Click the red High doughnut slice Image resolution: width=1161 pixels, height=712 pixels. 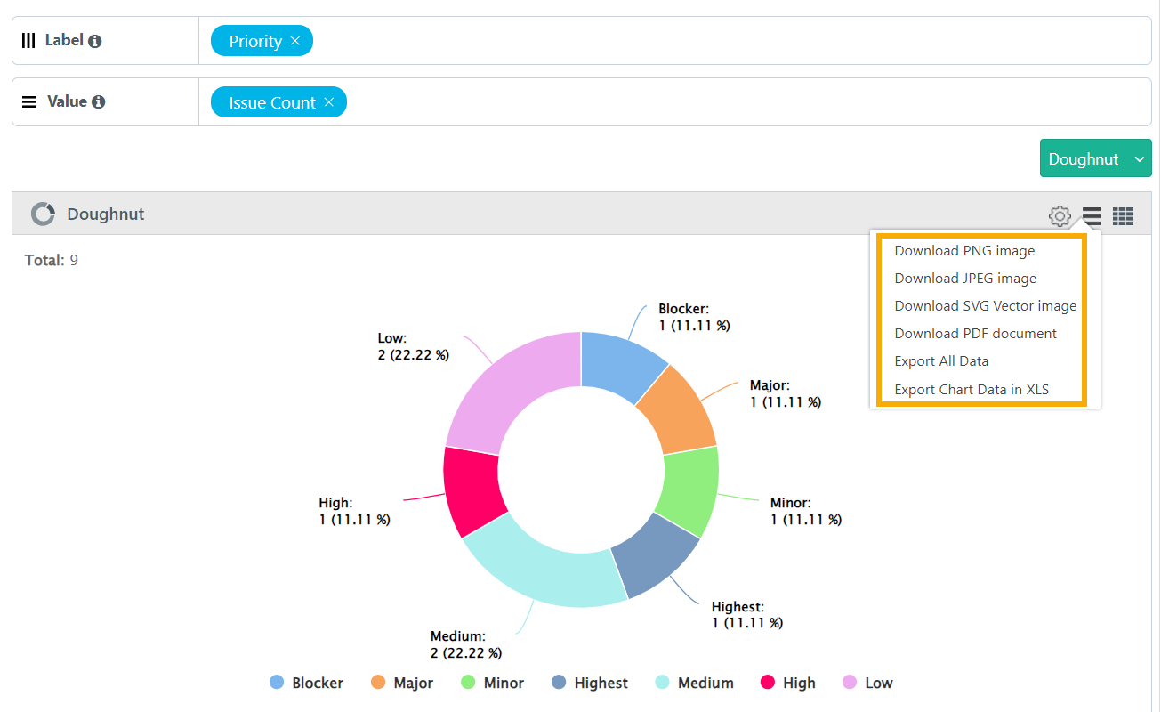coord(471,490)
